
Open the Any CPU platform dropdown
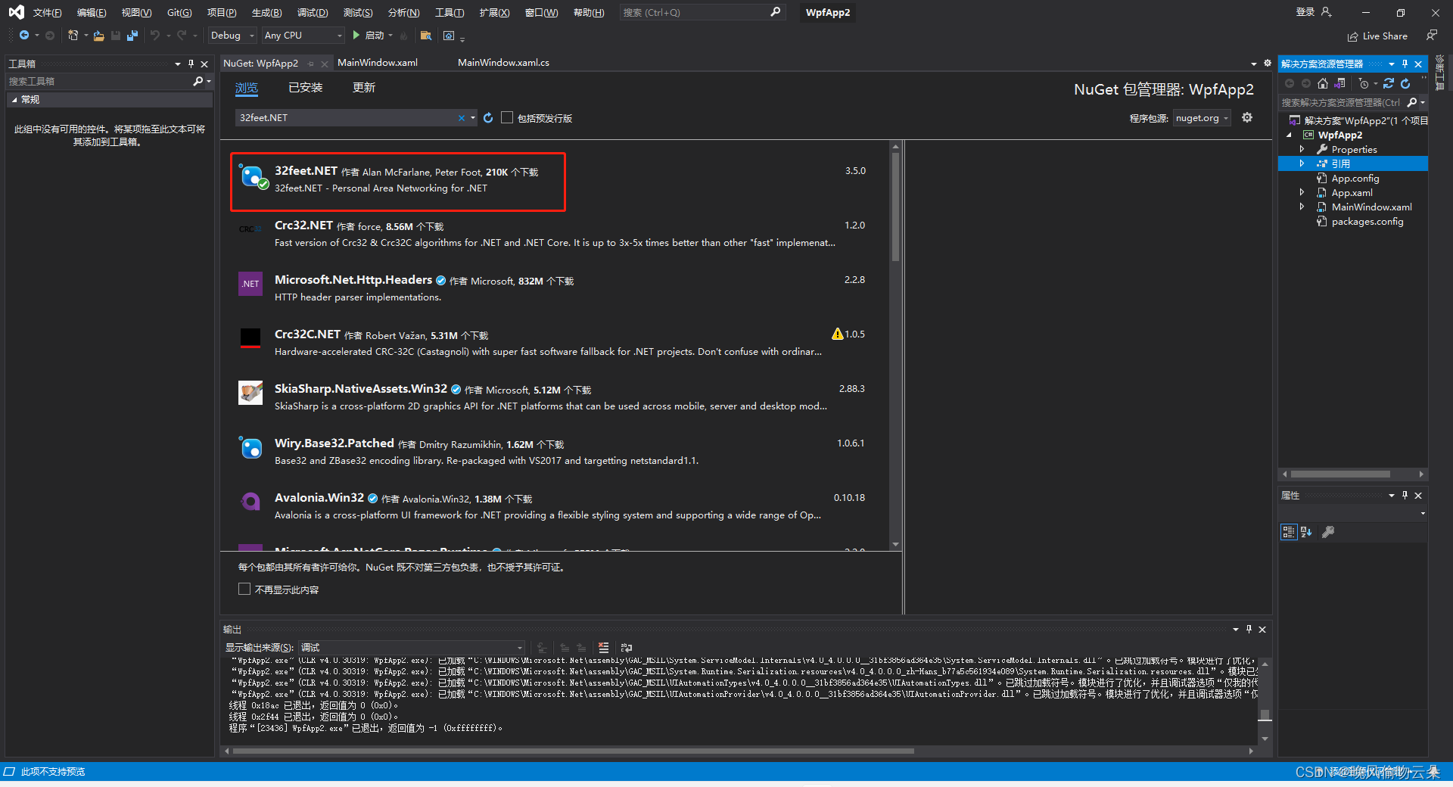tap(303, 36)
